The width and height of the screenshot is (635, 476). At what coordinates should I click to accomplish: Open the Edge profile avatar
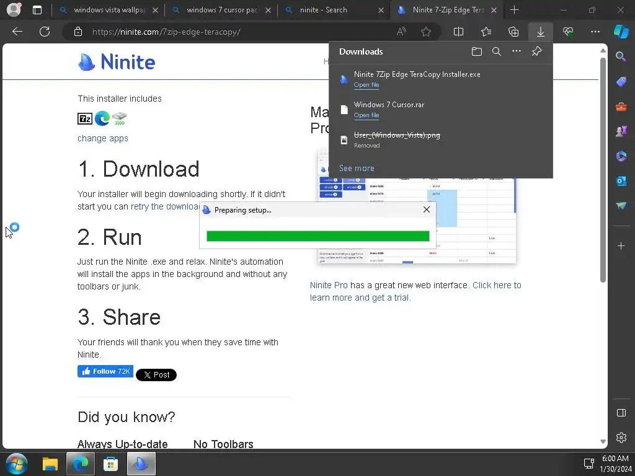[14, 10]
